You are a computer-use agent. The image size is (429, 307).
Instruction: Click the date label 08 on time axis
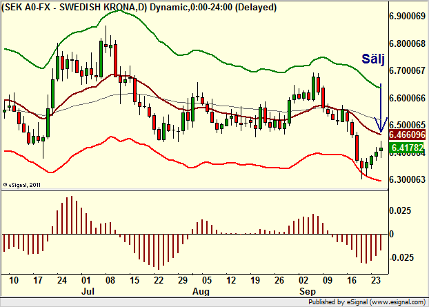pyautogui.click(x=110, y=281)
